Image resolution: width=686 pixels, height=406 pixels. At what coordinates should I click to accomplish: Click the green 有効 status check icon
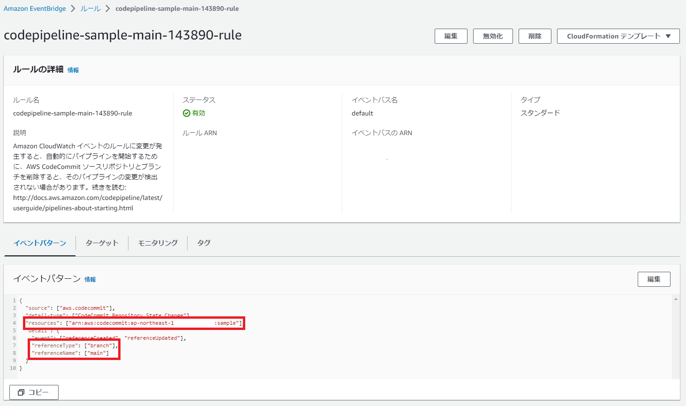click(187, 113)
